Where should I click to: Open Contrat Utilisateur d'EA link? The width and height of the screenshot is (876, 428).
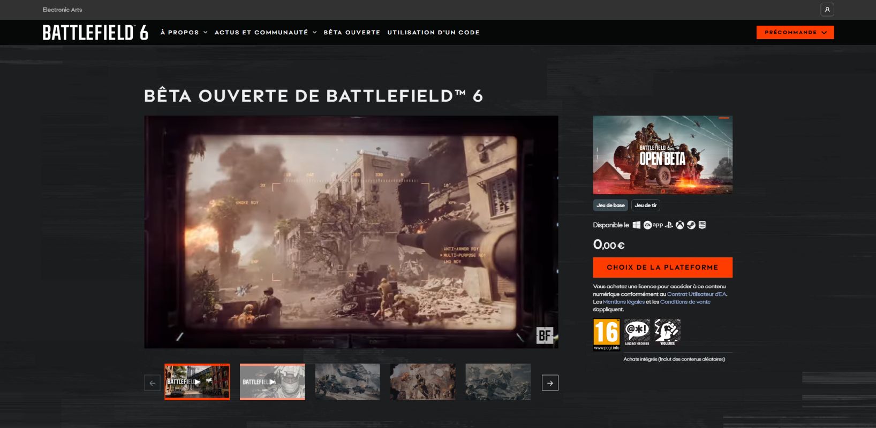697,294
